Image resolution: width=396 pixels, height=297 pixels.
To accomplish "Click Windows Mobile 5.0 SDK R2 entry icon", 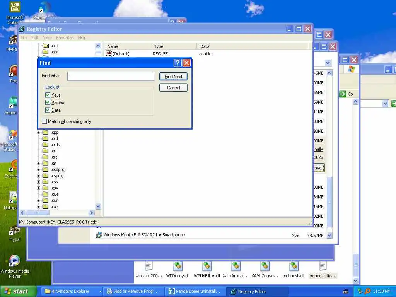I will tap(99, 235).
